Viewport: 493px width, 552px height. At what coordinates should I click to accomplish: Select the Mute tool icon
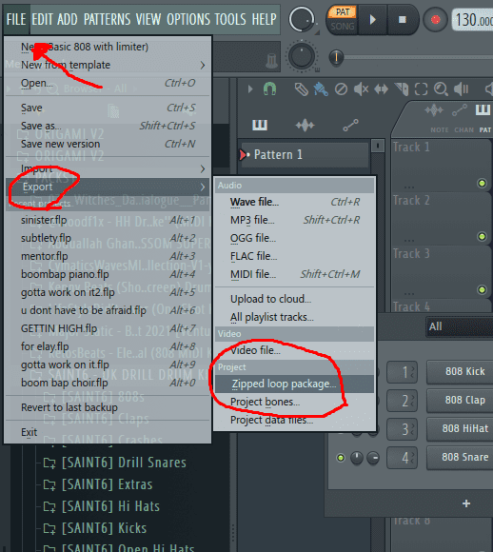pyautogui.click(x=361, y=89)
